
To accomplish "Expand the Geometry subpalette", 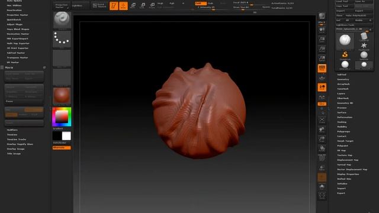I will click(x=343, y=79).
